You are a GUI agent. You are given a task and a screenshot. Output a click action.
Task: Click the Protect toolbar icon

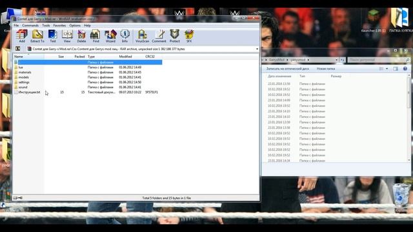(x=175, y=36)
